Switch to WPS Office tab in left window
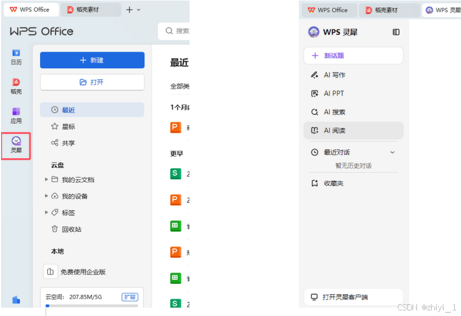The height and width of the screenshot is (316, 461). (x=31, y=10)
